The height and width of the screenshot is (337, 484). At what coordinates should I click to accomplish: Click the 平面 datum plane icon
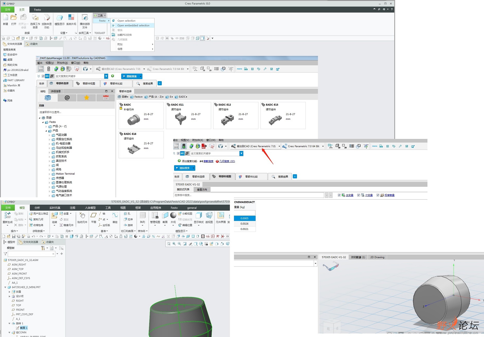point(94,215)
